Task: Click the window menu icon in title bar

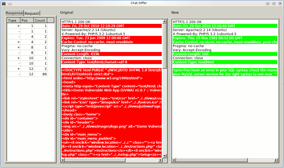Action: pyautogui.click(x=4, y=3)
